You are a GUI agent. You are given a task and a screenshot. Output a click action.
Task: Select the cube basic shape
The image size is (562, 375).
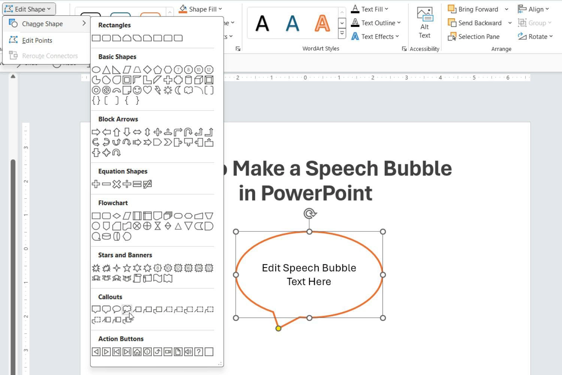(199, 80)
